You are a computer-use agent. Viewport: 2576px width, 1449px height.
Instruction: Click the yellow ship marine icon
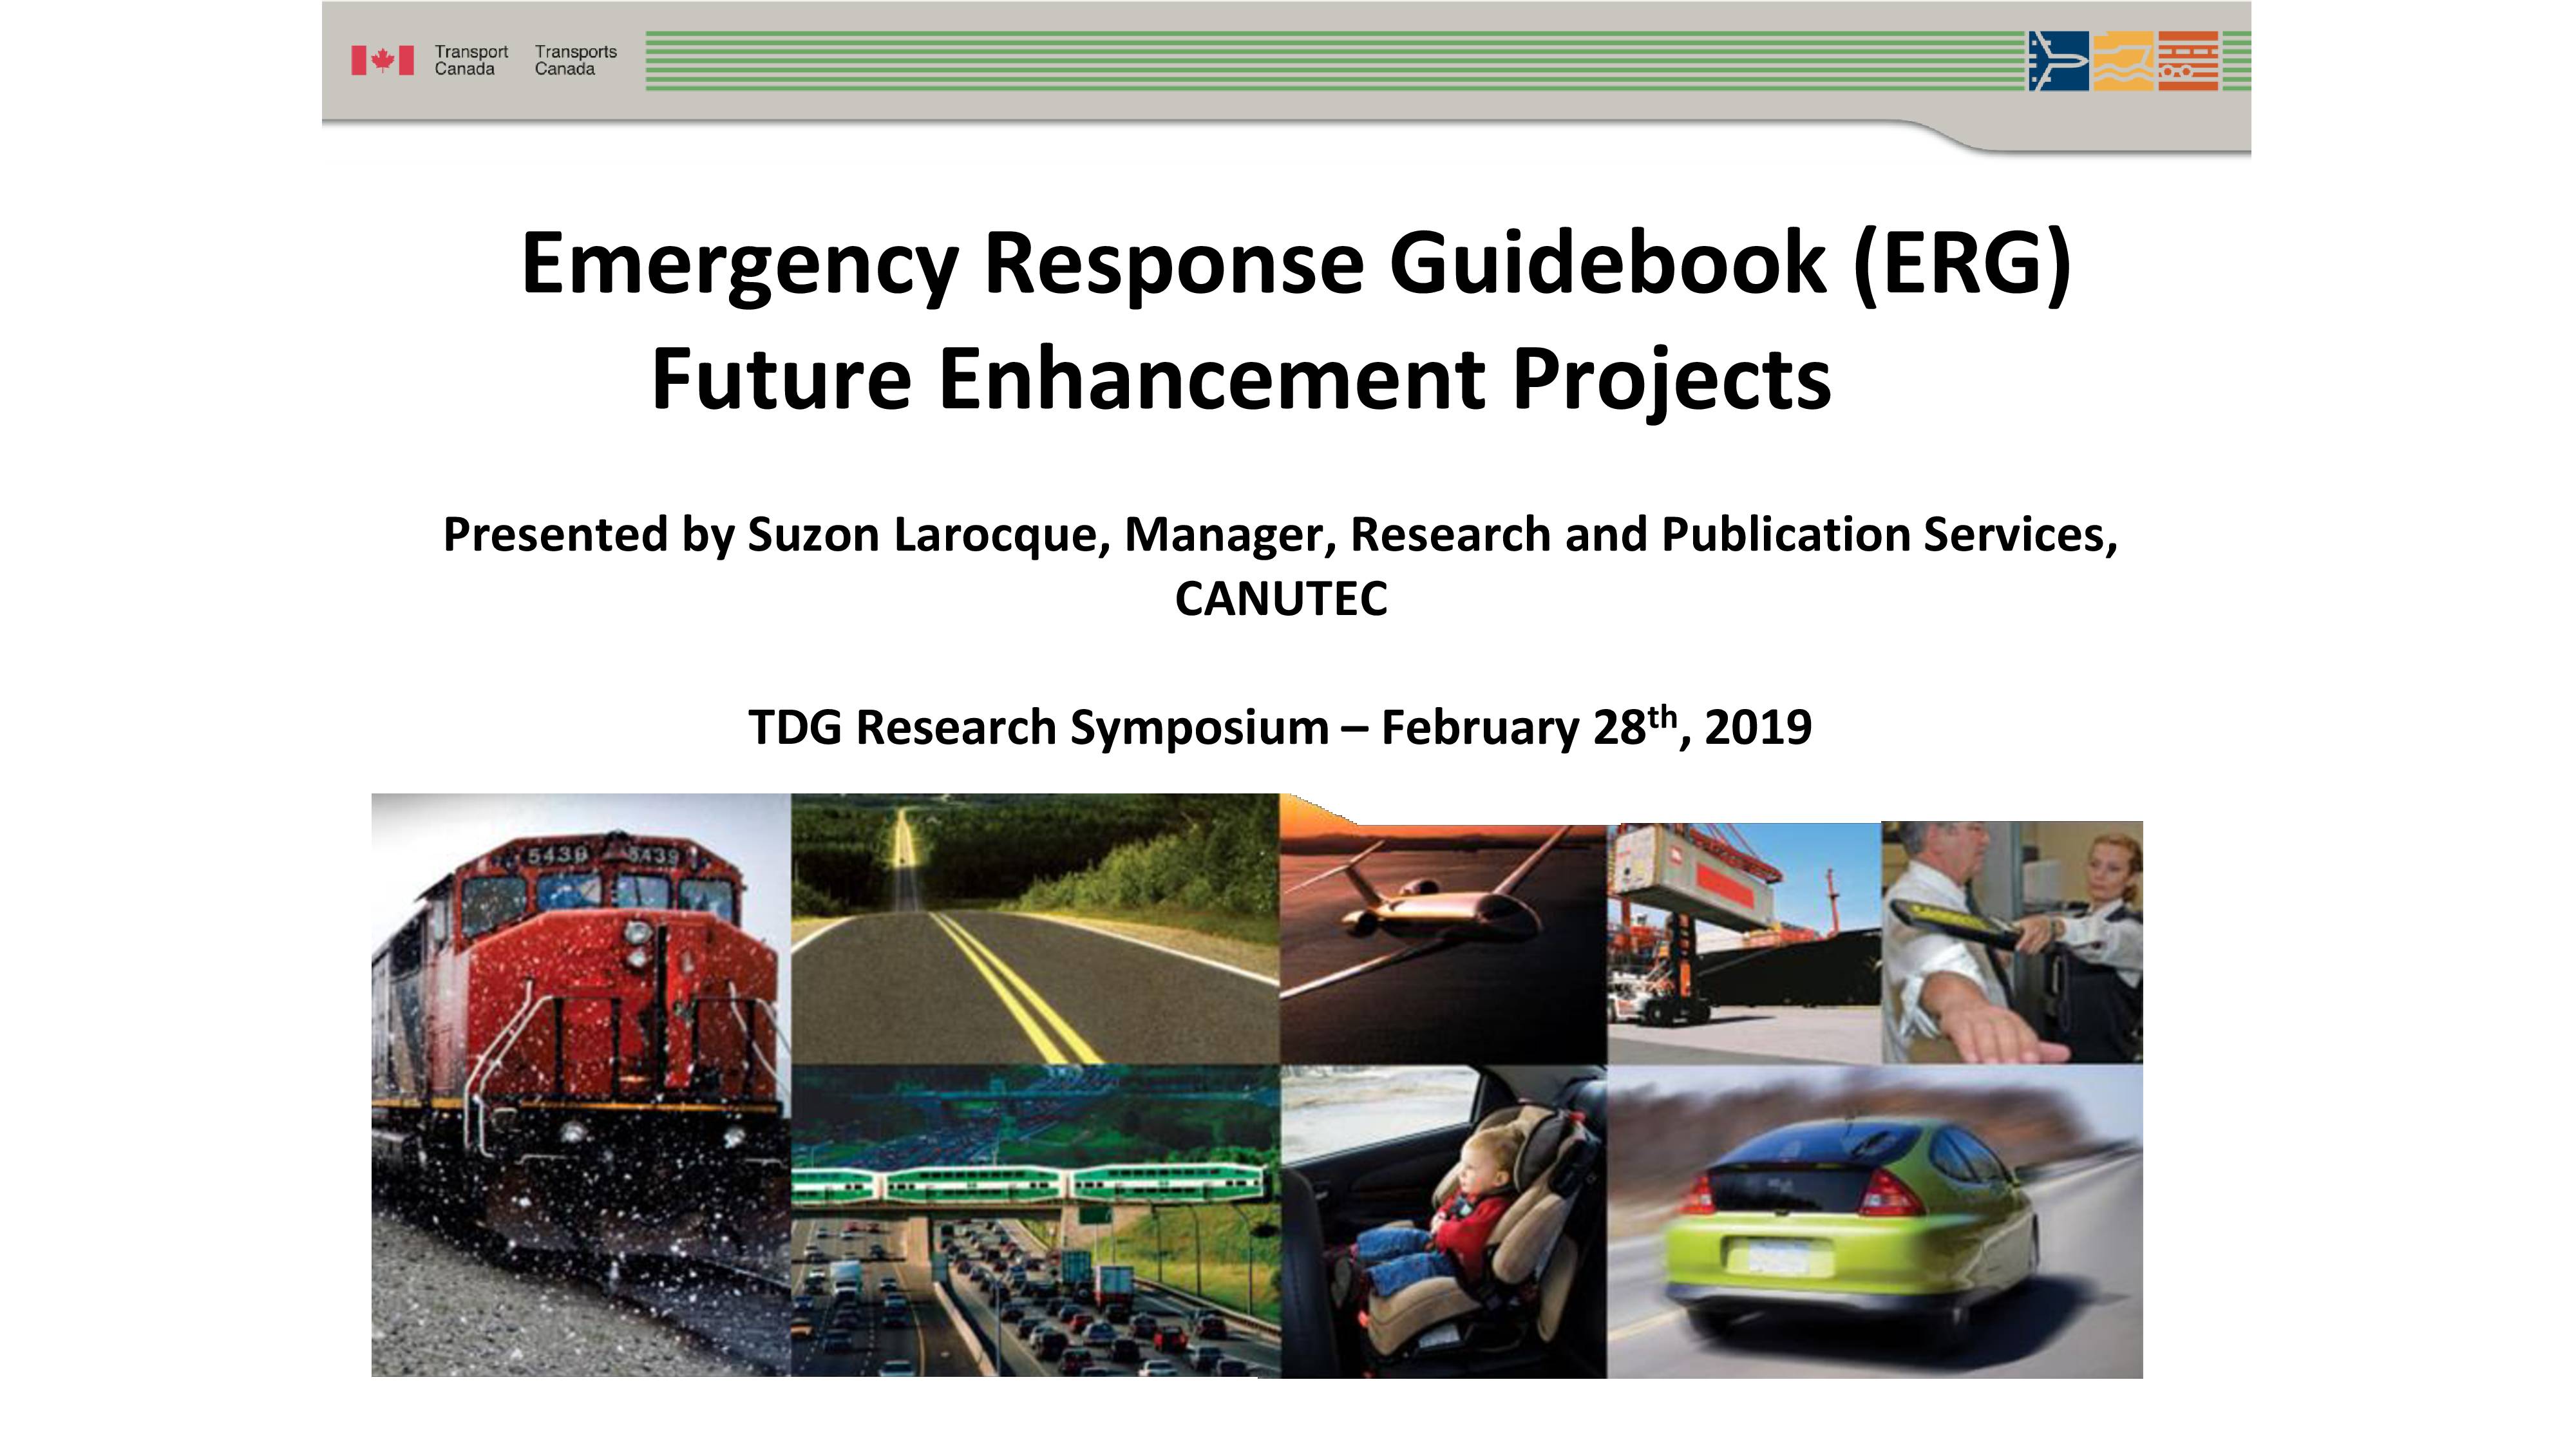click(2123, 61)
